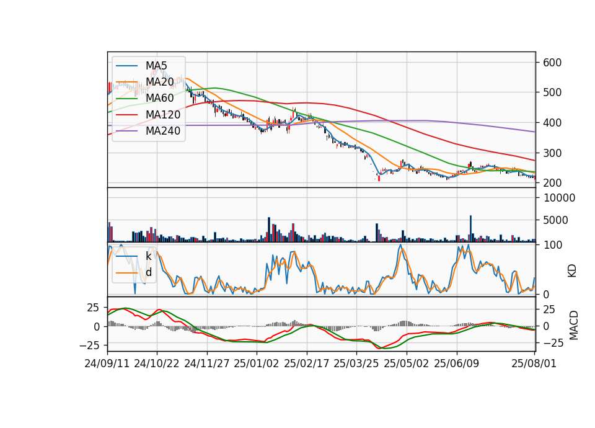Screen dimensions: 595x428
Task: Click the tall volume bar in January 2025
Action: (x=269, y=230)
